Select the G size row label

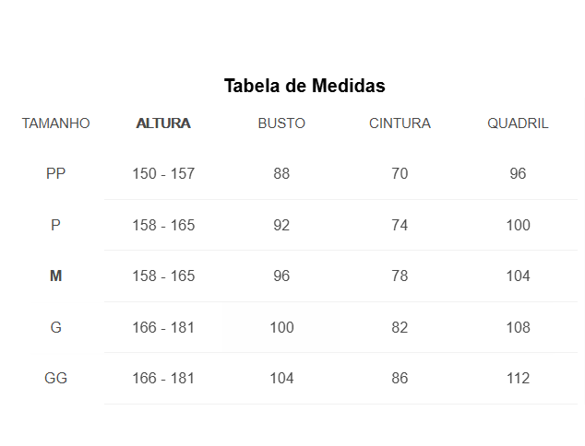pos(56,327)
